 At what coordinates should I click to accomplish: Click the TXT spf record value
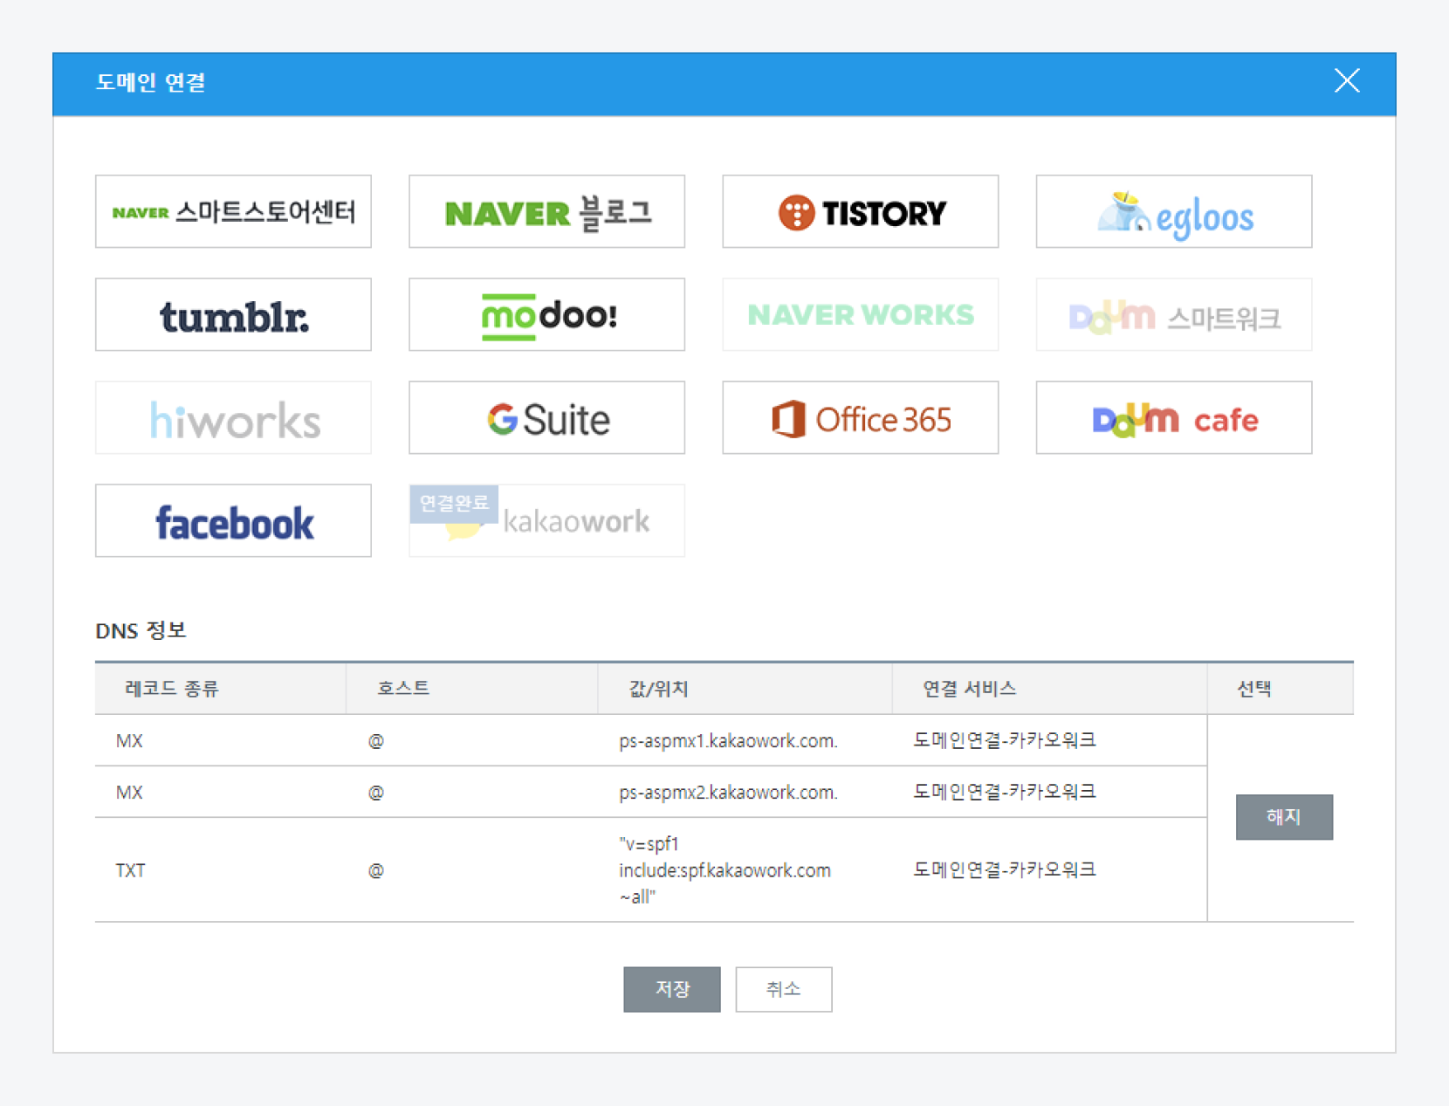pos(724,870)
